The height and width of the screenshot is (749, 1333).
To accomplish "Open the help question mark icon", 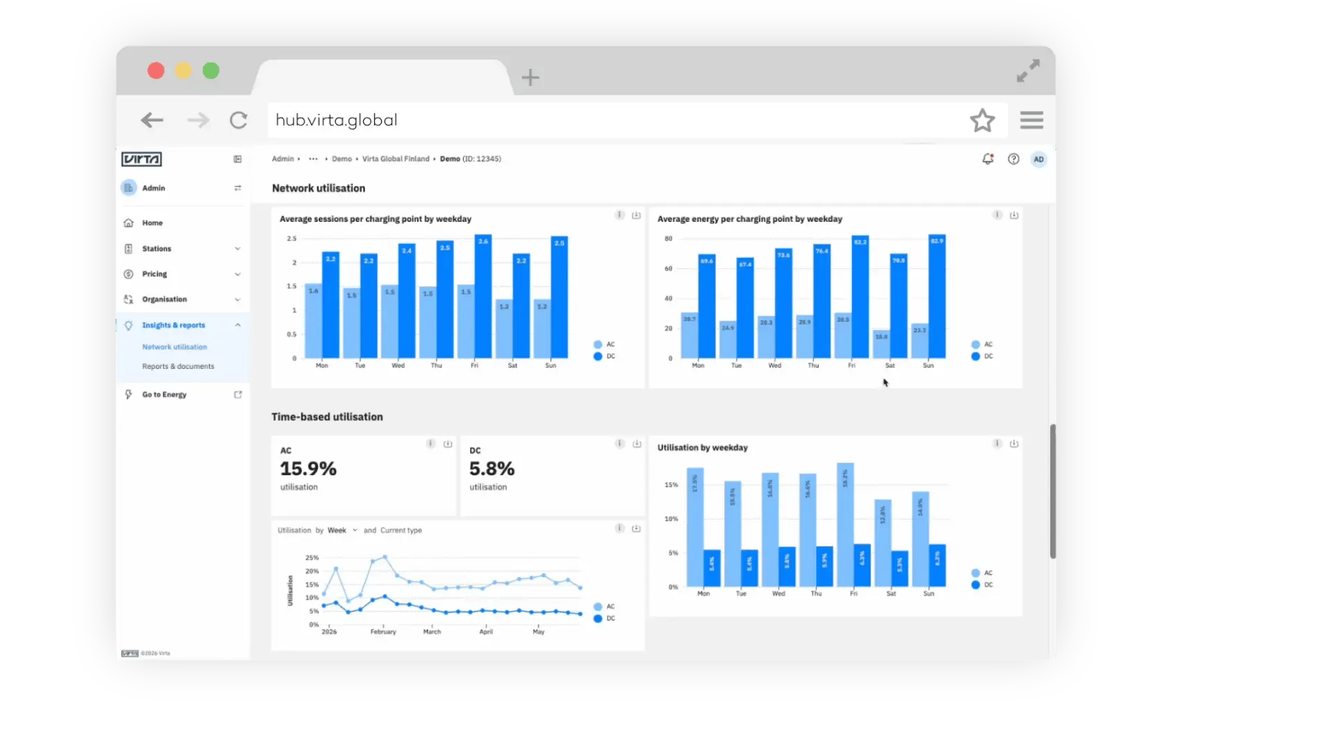I will point(1014,160).
